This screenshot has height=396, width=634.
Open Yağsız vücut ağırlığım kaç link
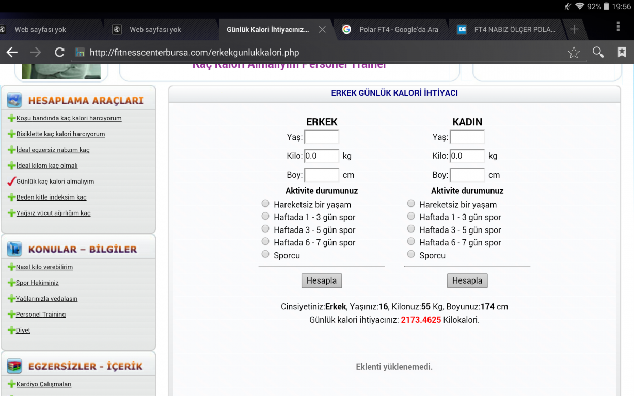tap(53, 213)
